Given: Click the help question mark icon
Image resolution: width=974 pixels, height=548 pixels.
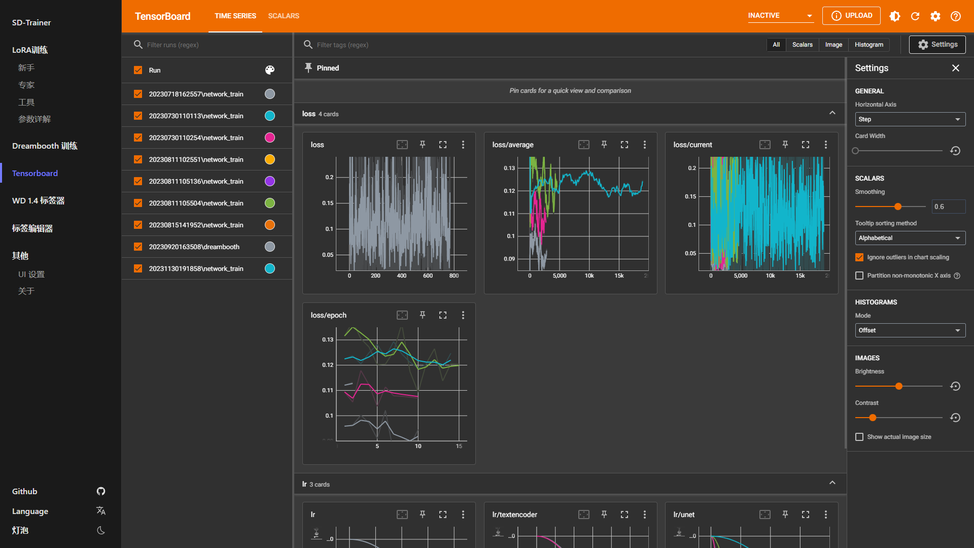Looking at the screenshot, I should (955, 16).
